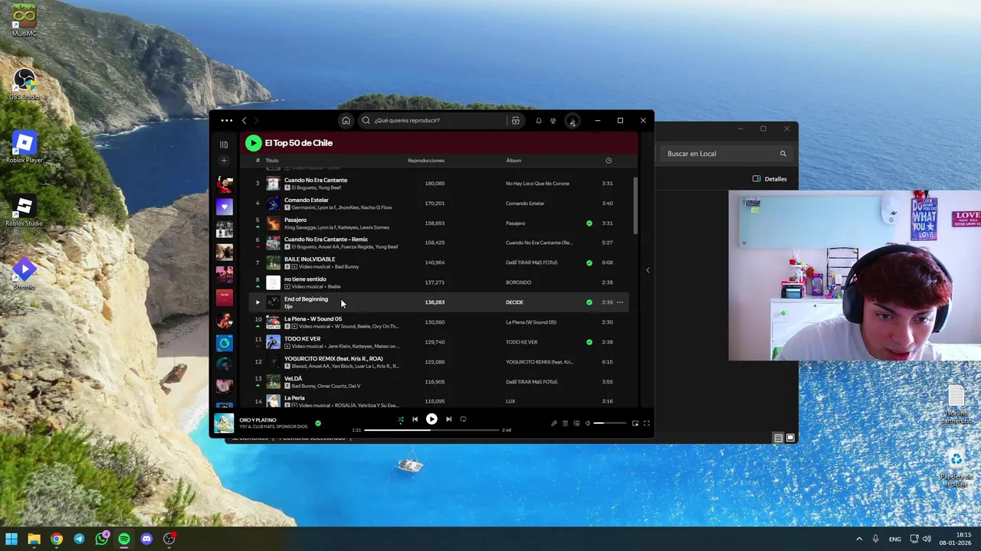Screen dimensions: 981x551
Task: Play the End of Beginning row
Action: click(x=258, y=302)
